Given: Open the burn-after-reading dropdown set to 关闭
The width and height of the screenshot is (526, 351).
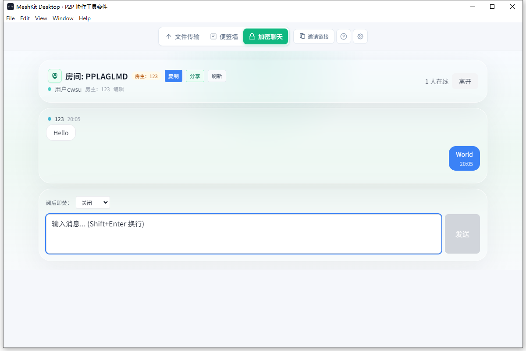Looking at the screenshot, I should point(93,203).
